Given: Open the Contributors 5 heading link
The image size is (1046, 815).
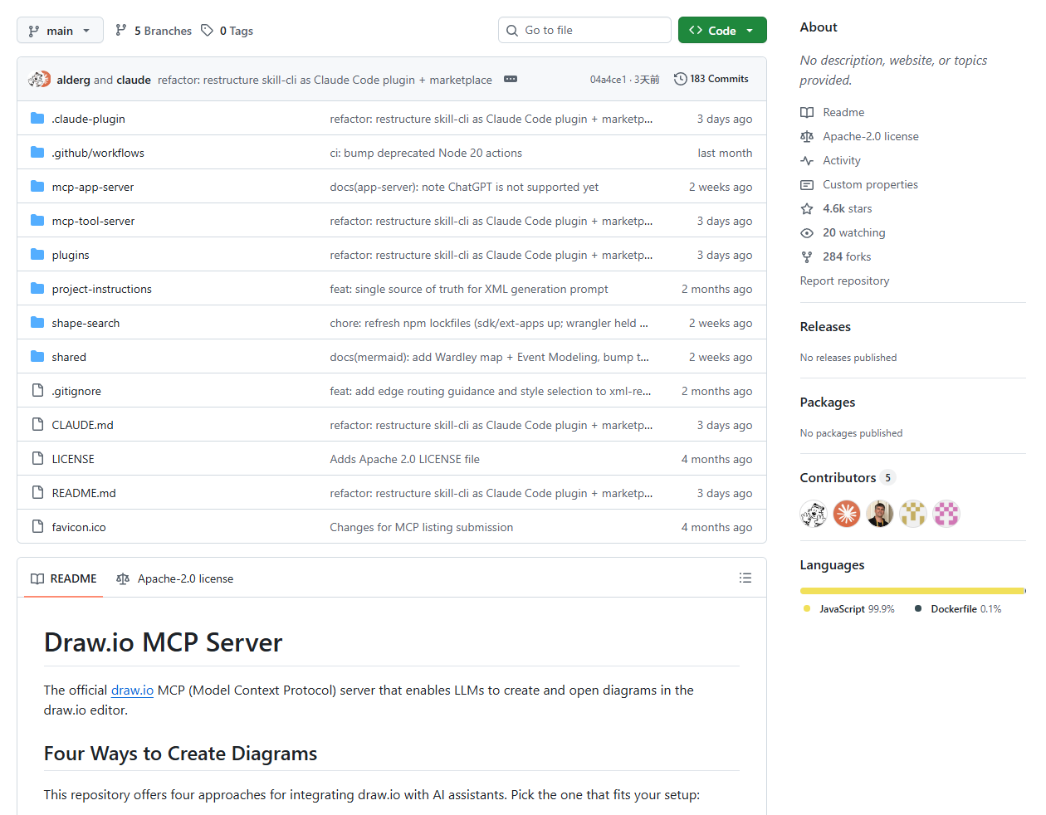Looking at the screenshot, I should click(848, 477).
